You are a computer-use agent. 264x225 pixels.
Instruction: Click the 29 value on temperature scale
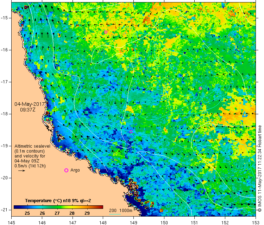pos(87,213)
